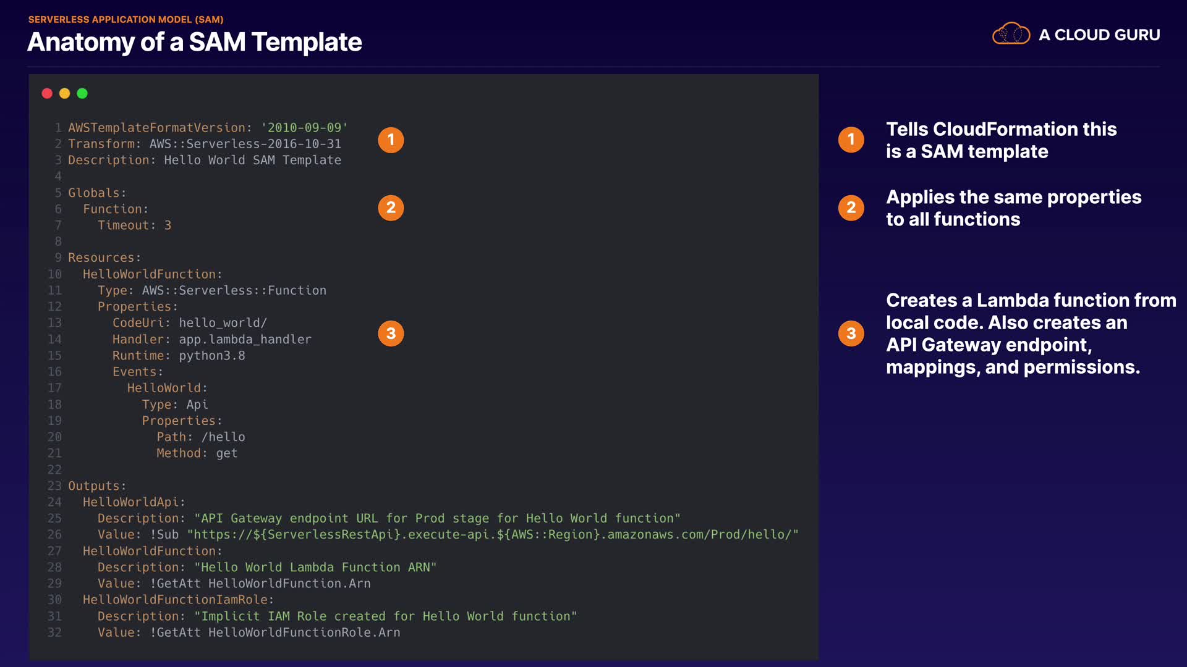The height and width of the screenshot is (667, 1187).
Task: Click orange badge 3 beside the Handler line
Action: 391,333
